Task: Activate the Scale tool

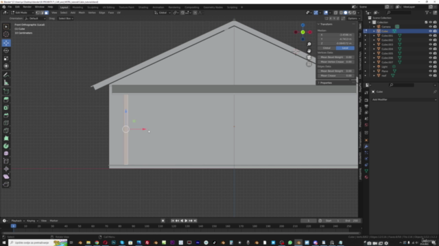Action: (6, 58)
